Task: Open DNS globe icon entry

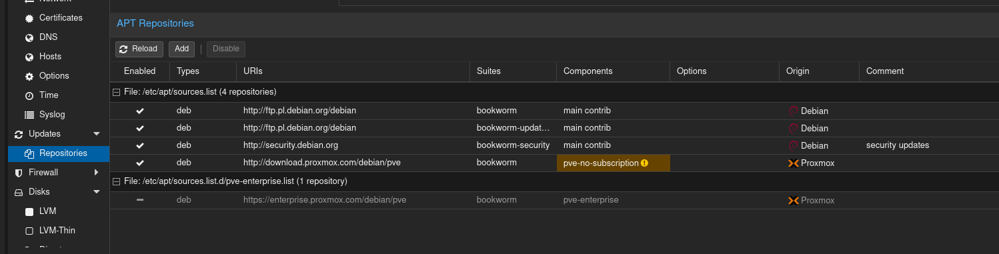Action: [x=29, y=37]
